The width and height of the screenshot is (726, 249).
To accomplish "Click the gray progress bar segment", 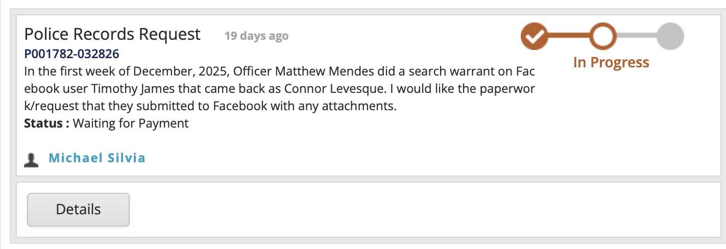I will click(x=637, y=36).
